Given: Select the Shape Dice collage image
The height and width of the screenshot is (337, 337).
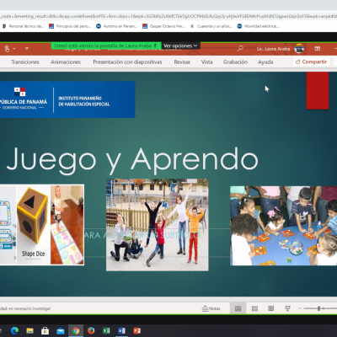Looking at the screenshot, I should coord(42,225).
